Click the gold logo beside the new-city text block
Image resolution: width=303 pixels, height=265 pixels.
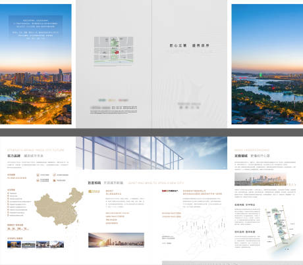(x=94, y=191)
